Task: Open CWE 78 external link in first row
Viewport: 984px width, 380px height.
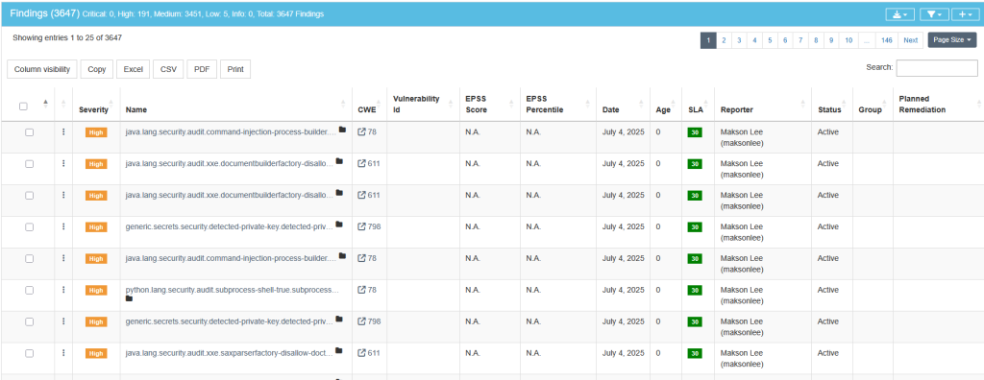Action: click(367, 131)
